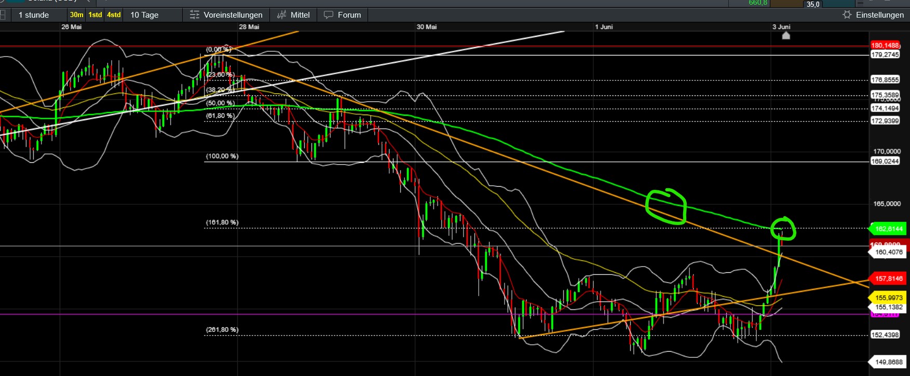Select the 179,2745 price label
Screen dimensions: 910x376
885,54
